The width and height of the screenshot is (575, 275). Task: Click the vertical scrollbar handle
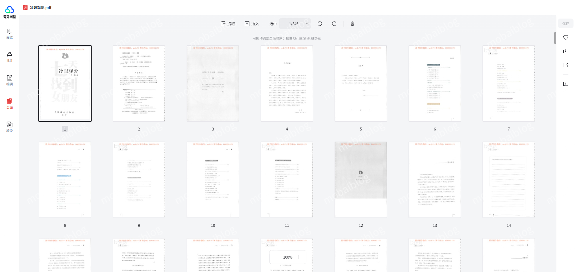tap(555, 38)
